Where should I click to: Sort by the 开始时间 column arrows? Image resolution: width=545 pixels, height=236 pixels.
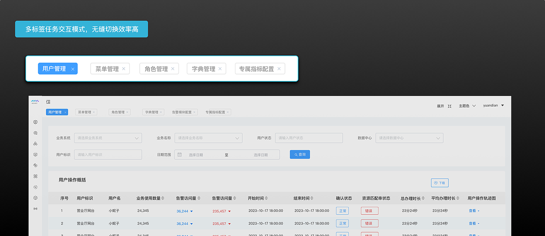point(267,198)
